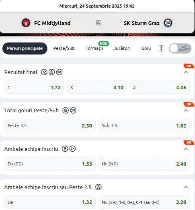Image resolution: width=195 pixels, height=210 pixels.
Task: Select home win odds 1.72
Action: point(34,87)
